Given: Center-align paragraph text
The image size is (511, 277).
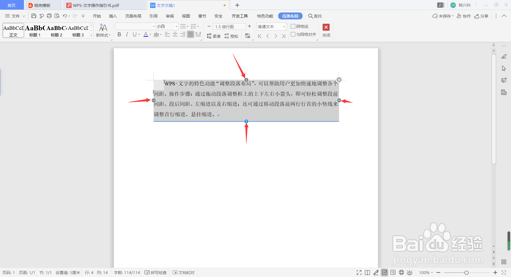Looking at the screenshot, I should [x=175, y=34].
